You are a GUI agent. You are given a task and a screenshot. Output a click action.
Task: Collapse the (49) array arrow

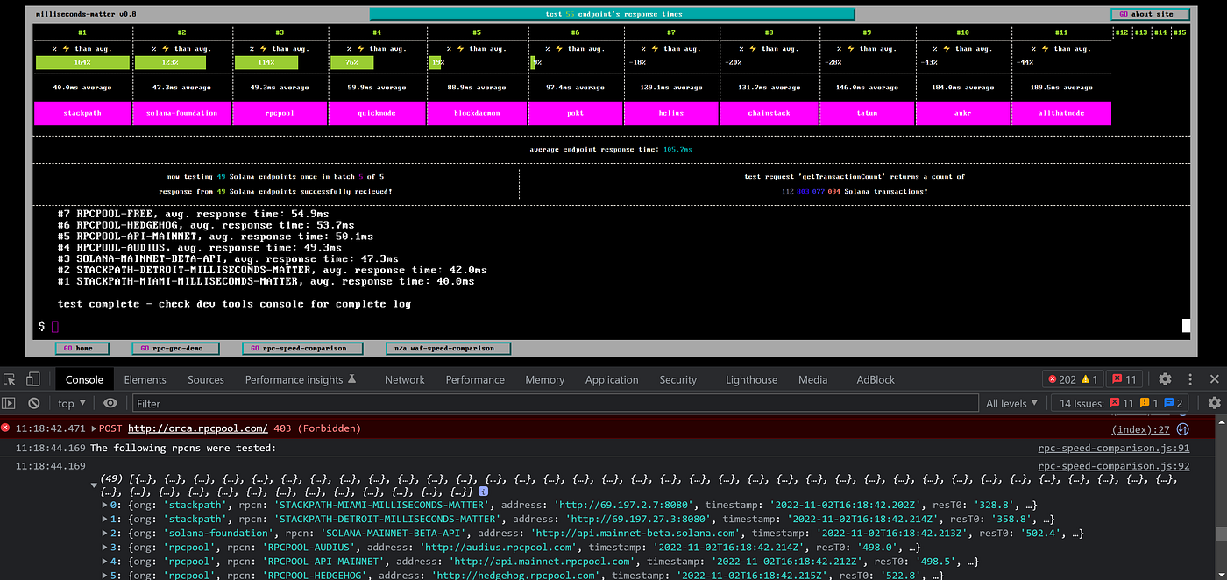(95, 485)
